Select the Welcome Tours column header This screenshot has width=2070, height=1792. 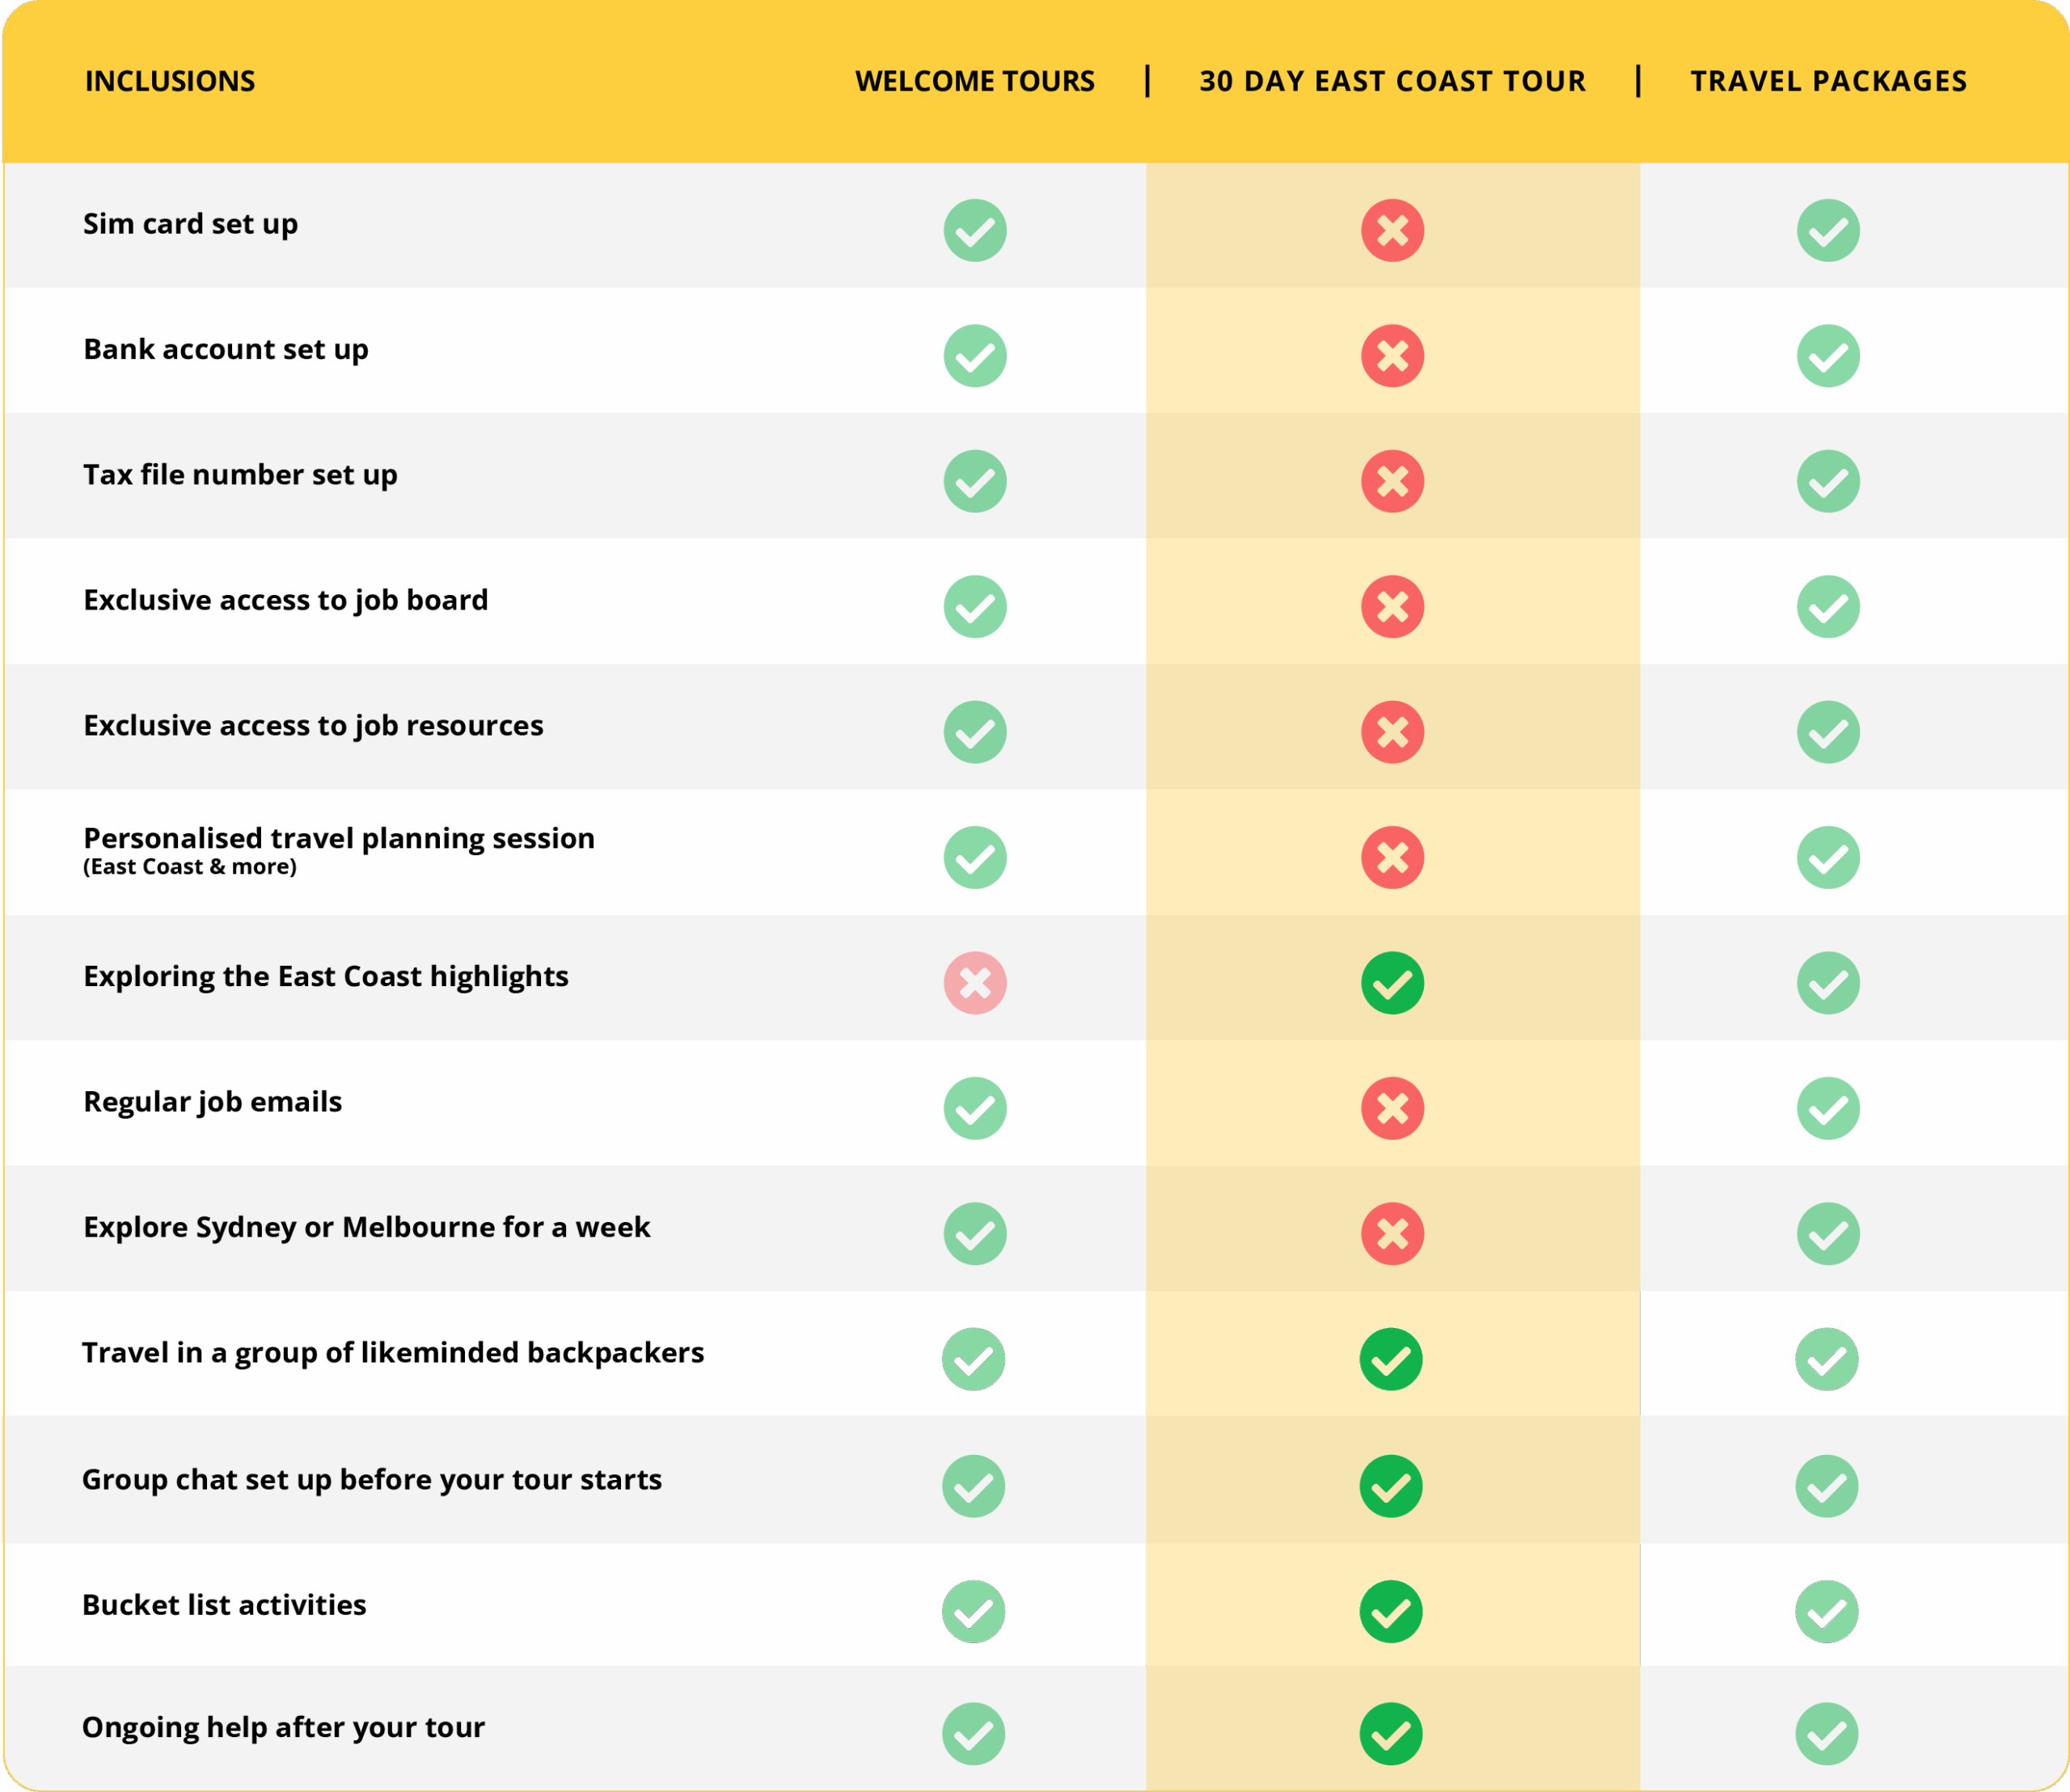click(x=974, y=81)
